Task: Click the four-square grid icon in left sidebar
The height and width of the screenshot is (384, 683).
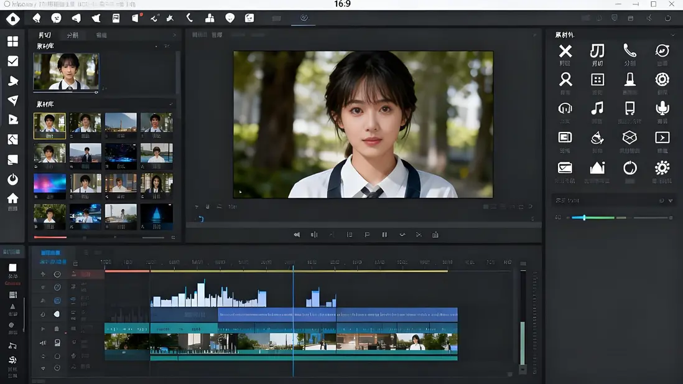Action: point(12,42)
